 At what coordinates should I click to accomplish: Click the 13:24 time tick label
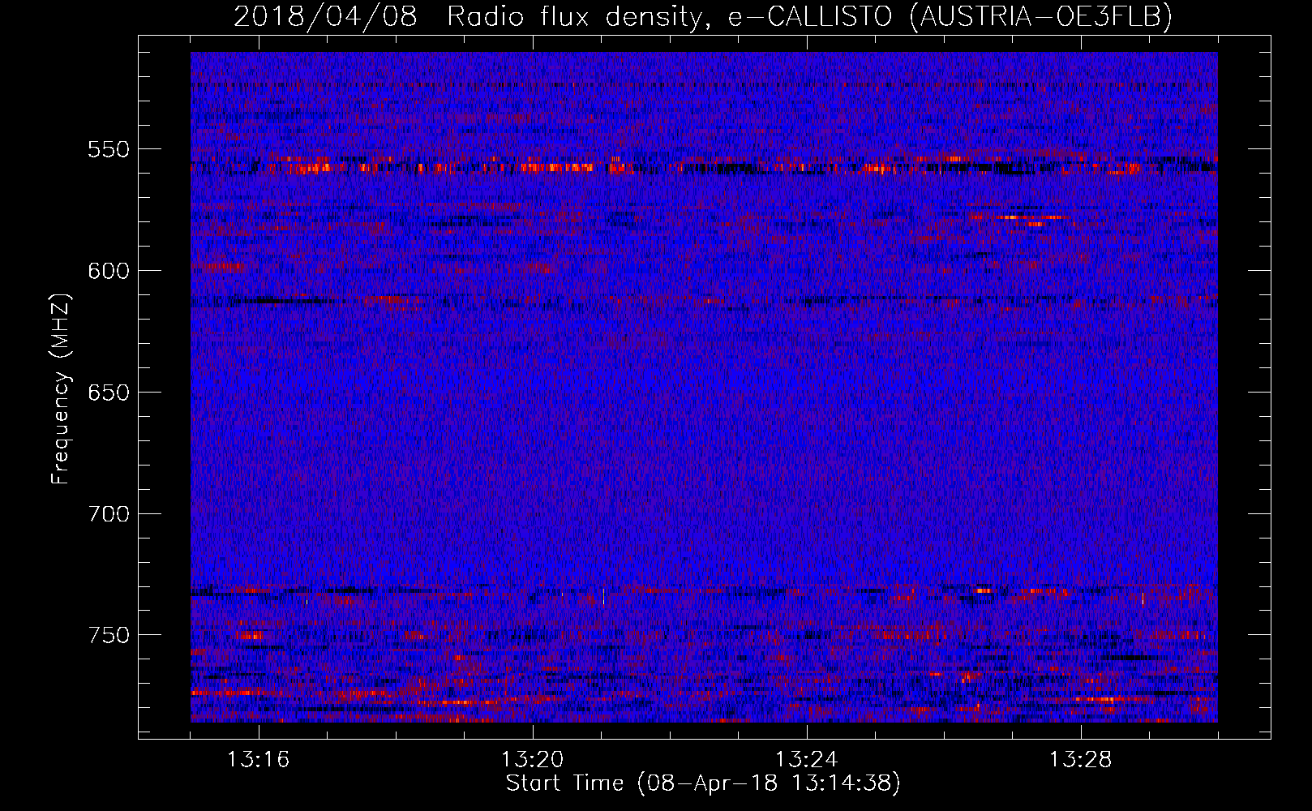(807, 760)
